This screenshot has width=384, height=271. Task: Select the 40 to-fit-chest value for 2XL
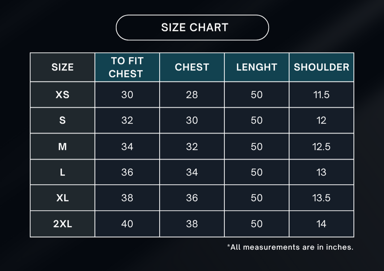(x=127, y=224)
